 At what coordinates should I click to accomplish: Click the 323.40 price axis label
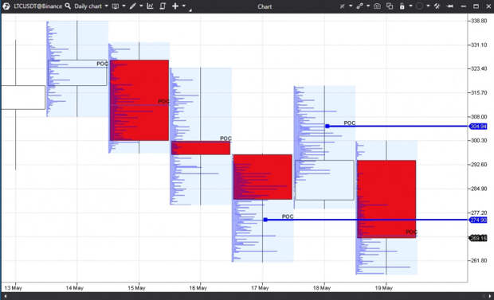click(x=479, y=68)
